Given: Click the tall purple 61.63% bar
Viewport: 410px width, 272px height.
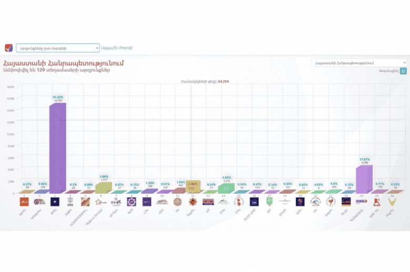Looking at the screenshot, I should click(57, 147).
